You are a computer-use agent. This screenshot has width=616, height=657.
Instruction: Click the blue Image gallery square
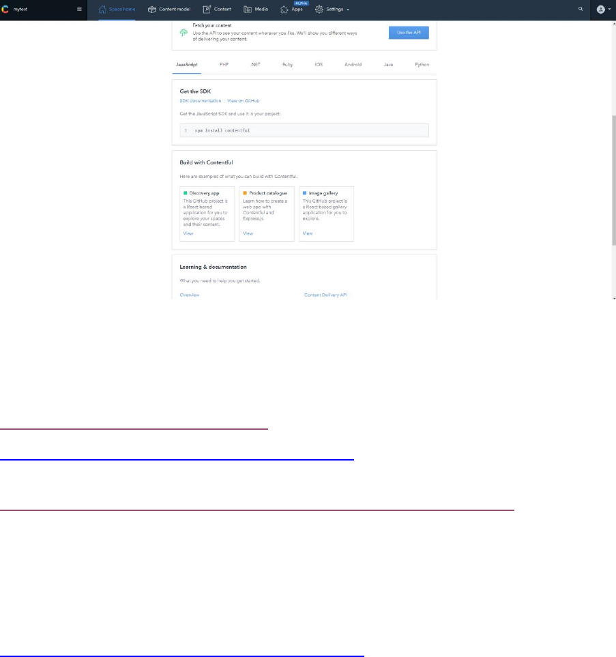[x=304, y=193]
